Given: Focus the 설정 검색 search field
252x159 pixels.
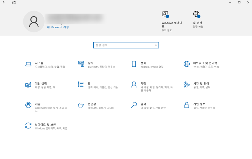Looking at the screenshot, I should click(126, 45).
